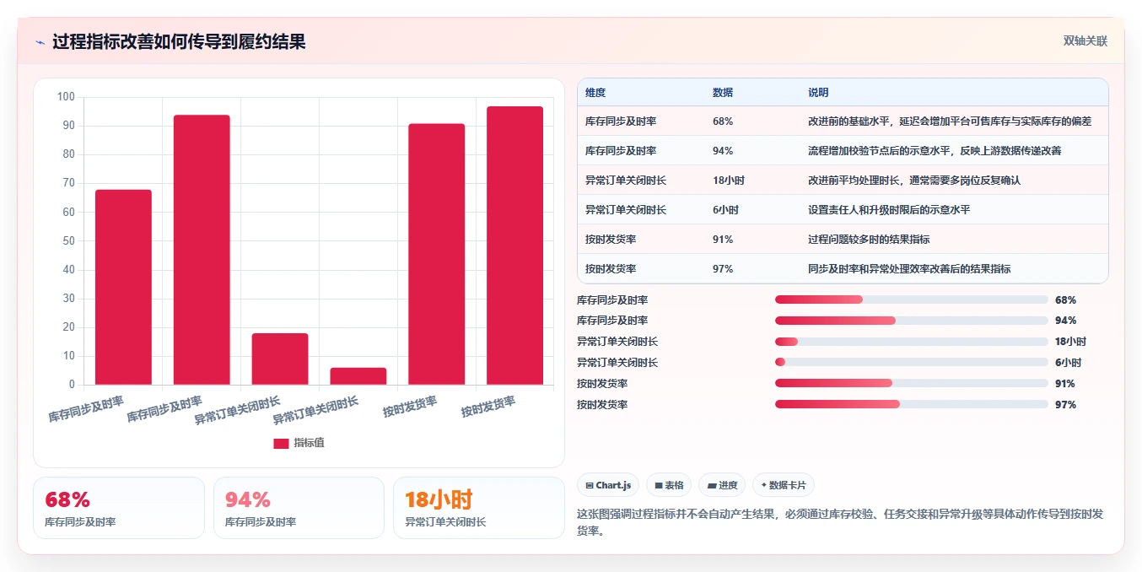Screen dimensions: 1142x572
Task: Click the tallest chart bar, value 97
Action: coord(515,246)
